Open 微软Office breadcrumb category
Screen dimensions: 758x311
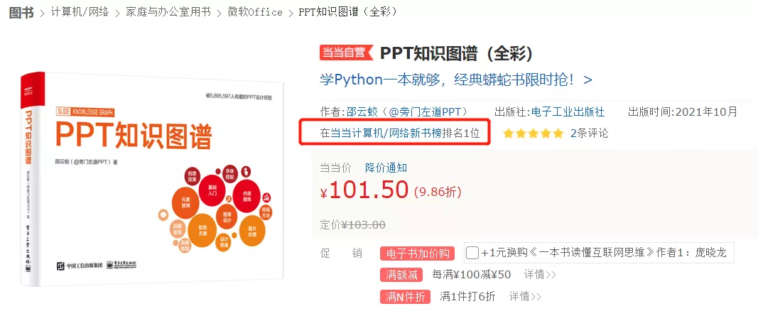(255, 12)
